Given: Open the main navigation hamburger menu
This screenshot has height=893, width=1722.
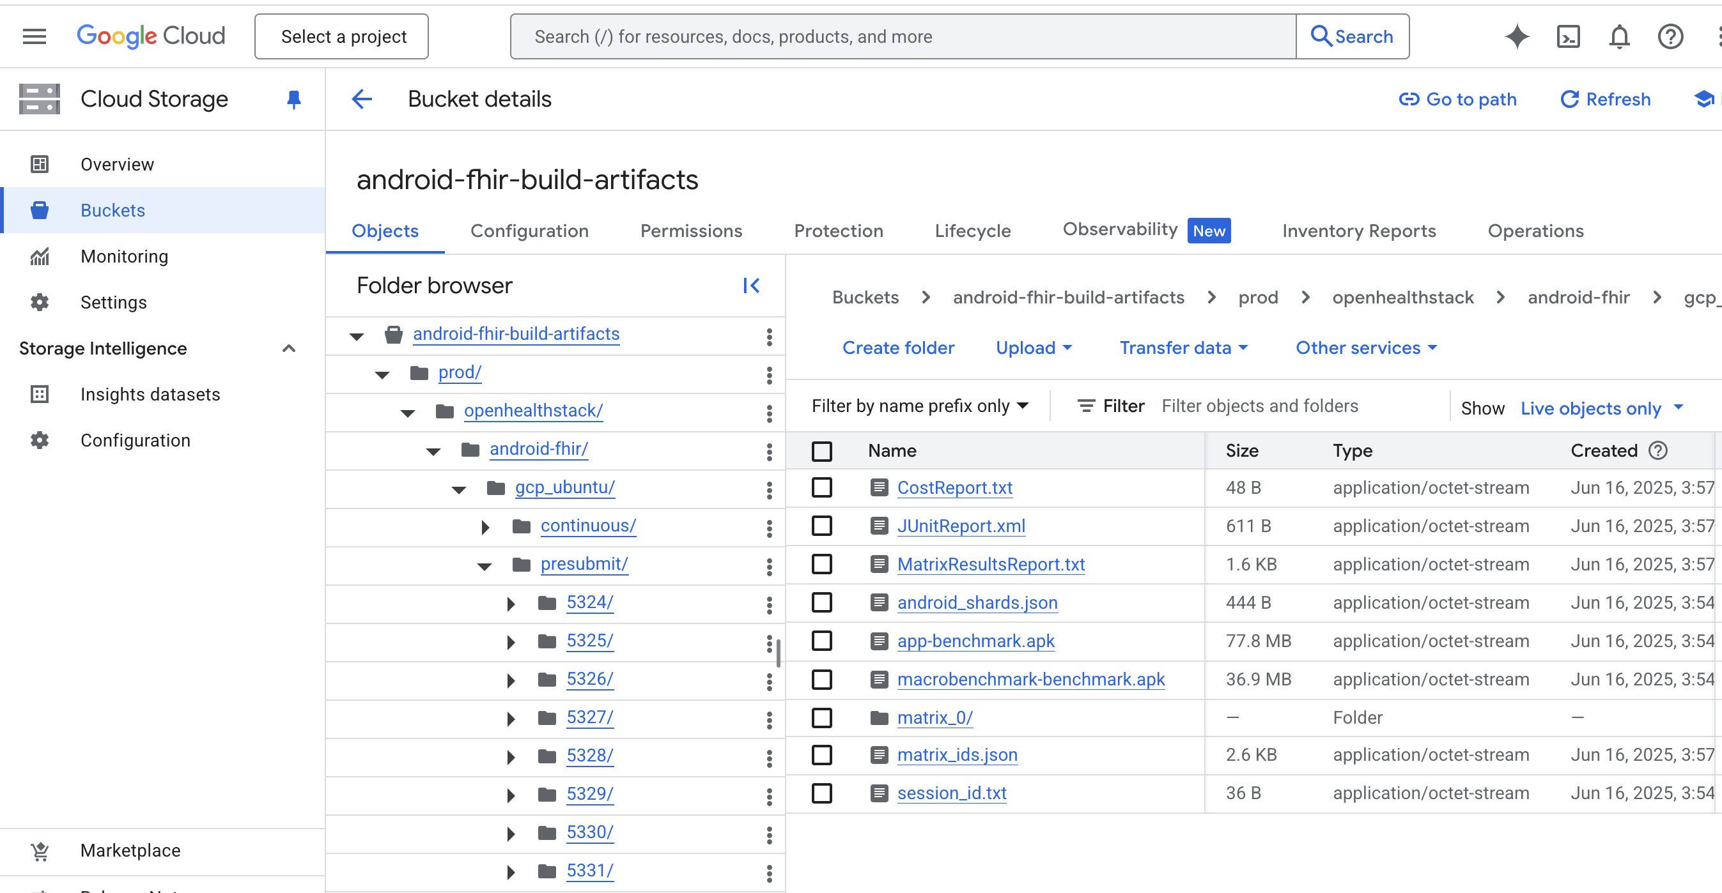Looking at the screenshot, I should click(x=34, y=37).
